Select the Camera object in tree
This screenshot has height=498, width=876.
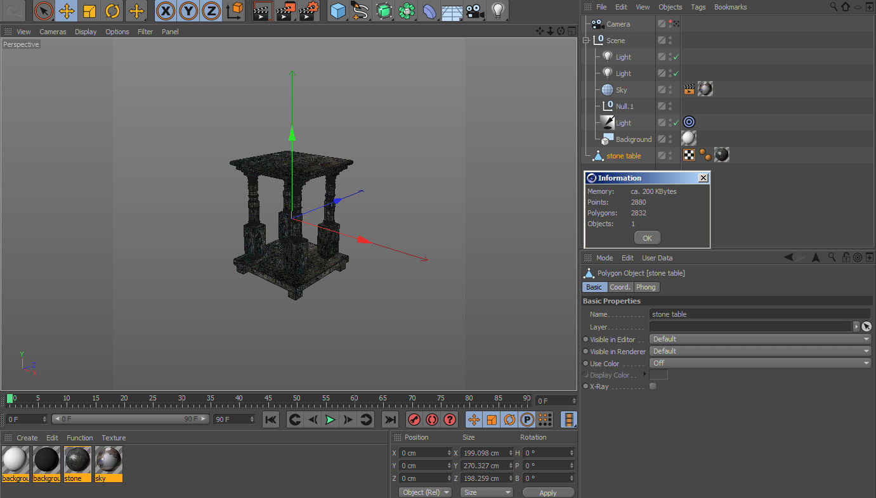point(618,24)
